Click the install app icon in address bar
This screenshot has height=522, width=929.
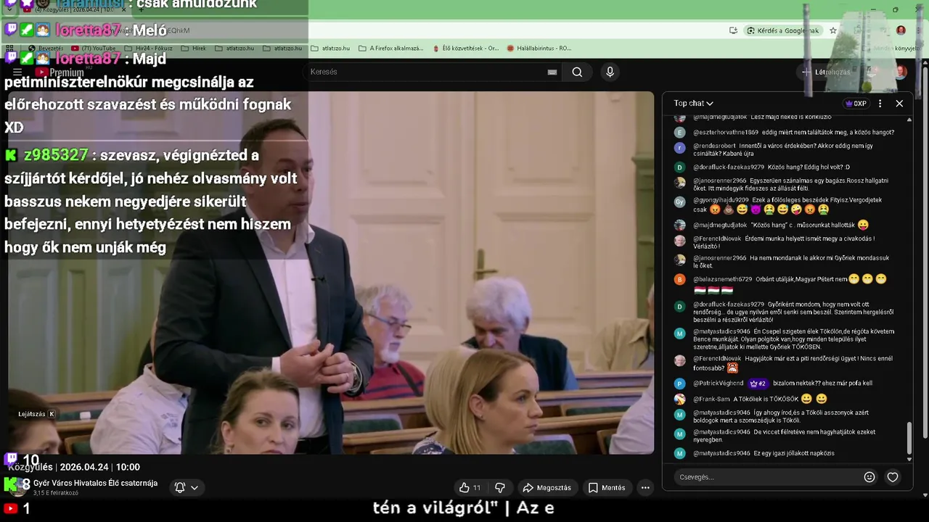(x=734, y=30)
